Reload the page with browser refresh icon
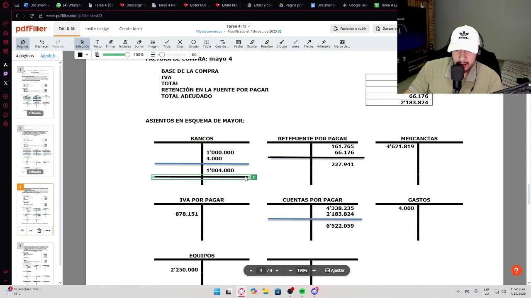This screenshot has height=298, width=531. coord(32,16)
